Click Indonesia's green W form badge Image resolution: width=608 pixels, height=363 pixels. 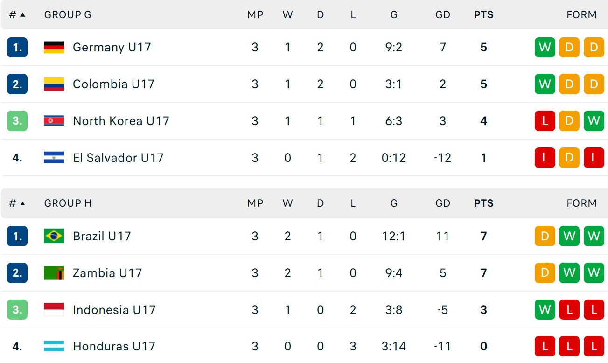click(545, 310)
